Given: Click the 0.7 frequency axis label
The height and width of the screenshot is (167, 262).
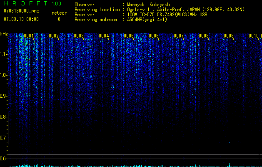Looking at the screenshot, I should pyautogui.click(x=3, y=138).
